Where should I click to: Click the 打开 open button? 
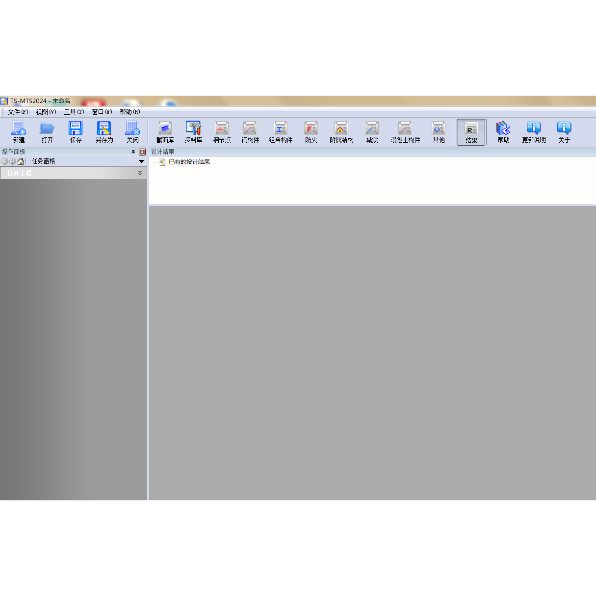[x=47, y=132]
